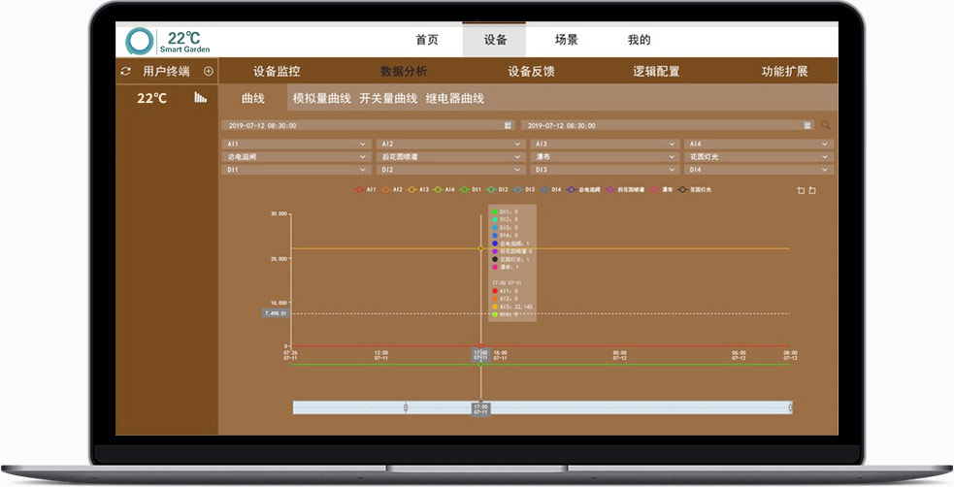954x487 pixels.
Task: Expand the 总电箱闸 dropdown
Action: coord(296,156)
